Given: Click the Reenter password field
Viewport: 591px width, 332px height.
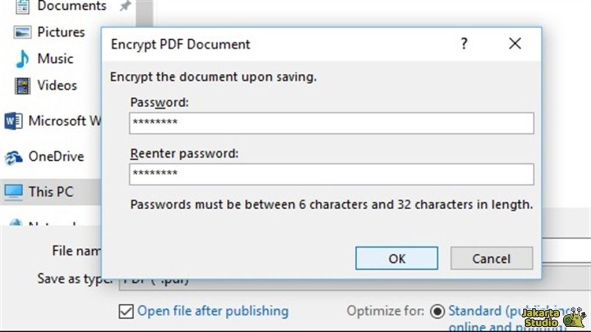Looking at the screenshot, I should pos(331,174).
